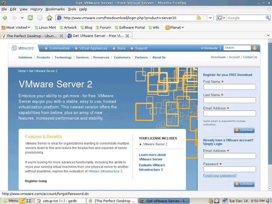Click the Google search box
The image size is (272, 204).
tap(246, 18)
